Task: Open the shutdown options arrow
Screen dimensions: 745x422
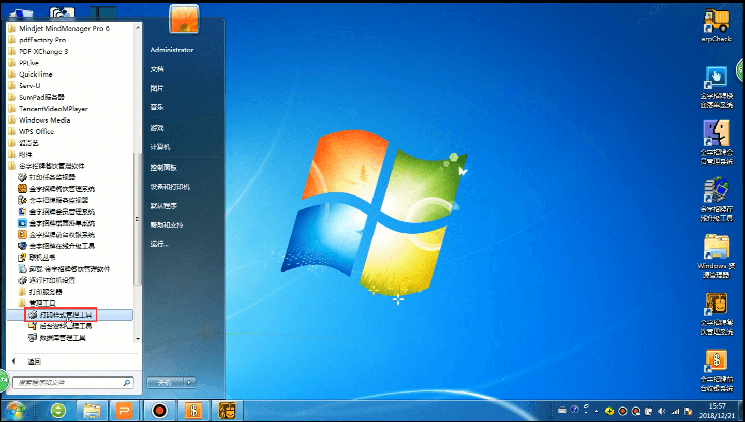Action: pos(190,383)
